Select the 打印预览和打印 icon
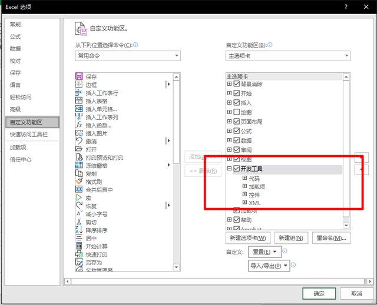The height and width of the screenshot is (305, 377). coord(79,157)
